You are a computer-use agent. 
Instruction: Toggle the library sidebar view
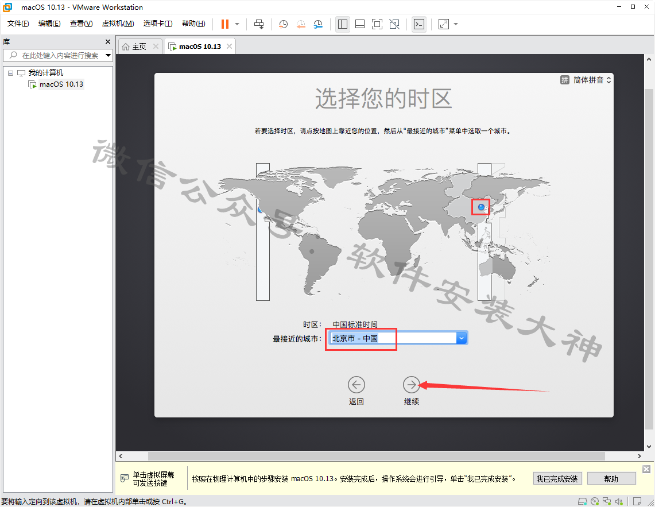click(343, 24)
